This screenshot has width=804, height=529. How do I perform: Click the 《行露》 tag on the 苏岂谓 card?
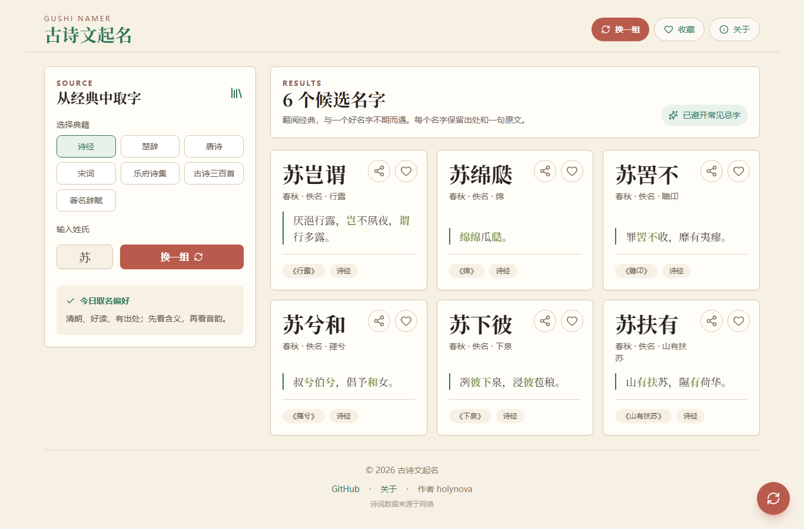(304, 271)
